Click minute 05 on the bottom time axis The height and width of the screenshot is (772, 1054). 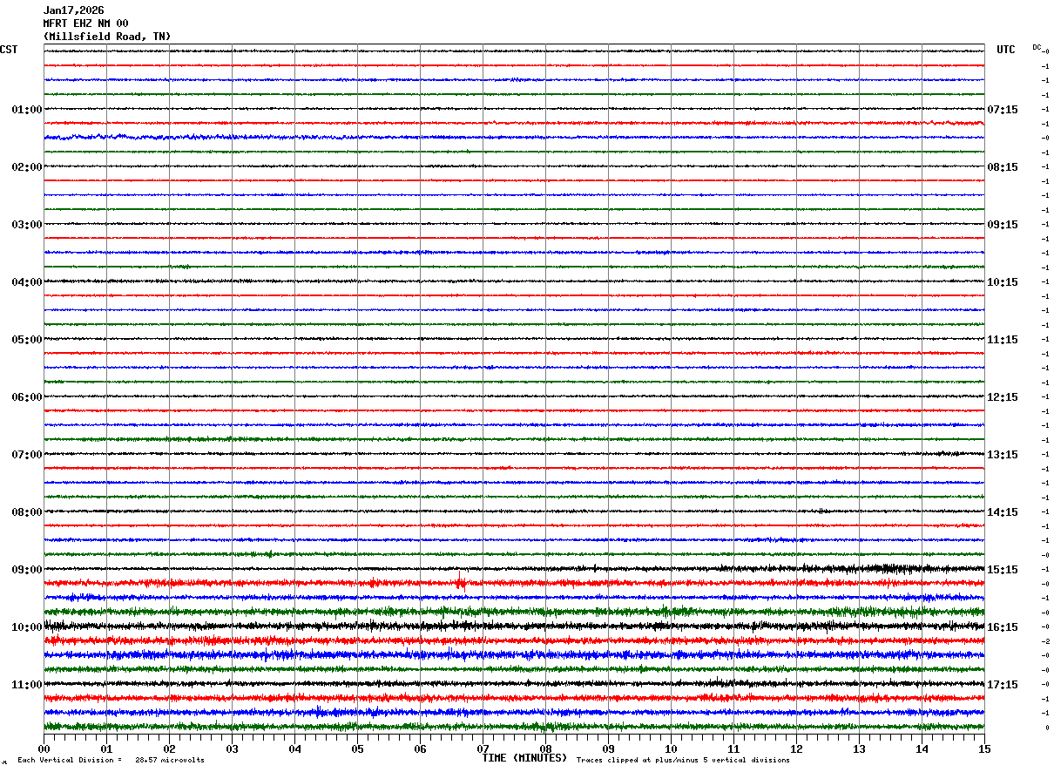[358, 748]
